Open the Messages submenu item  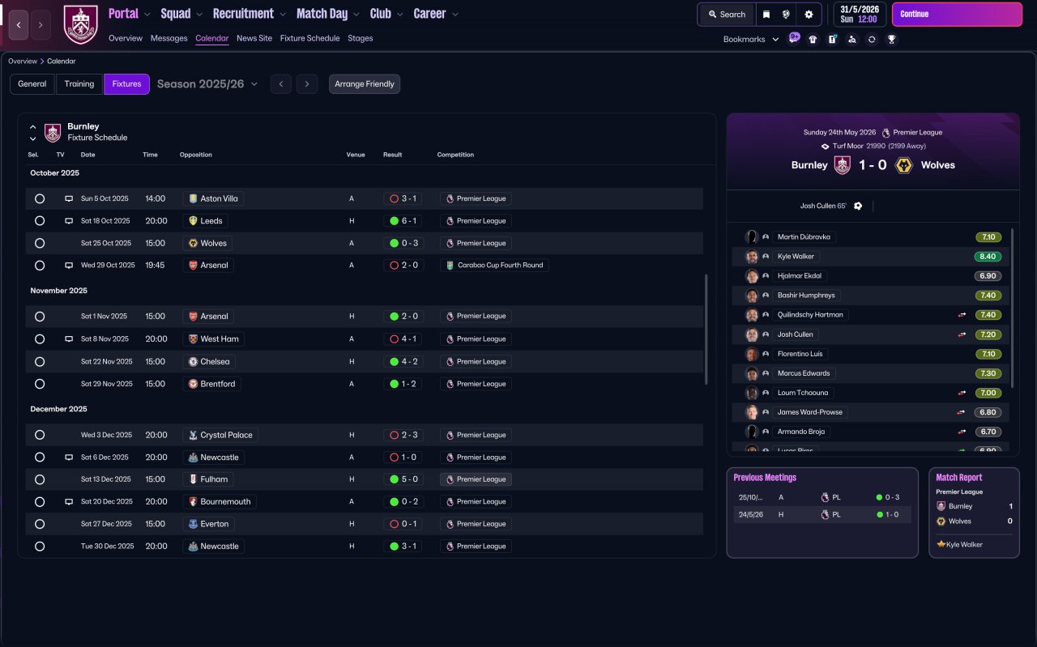[169, 38]
